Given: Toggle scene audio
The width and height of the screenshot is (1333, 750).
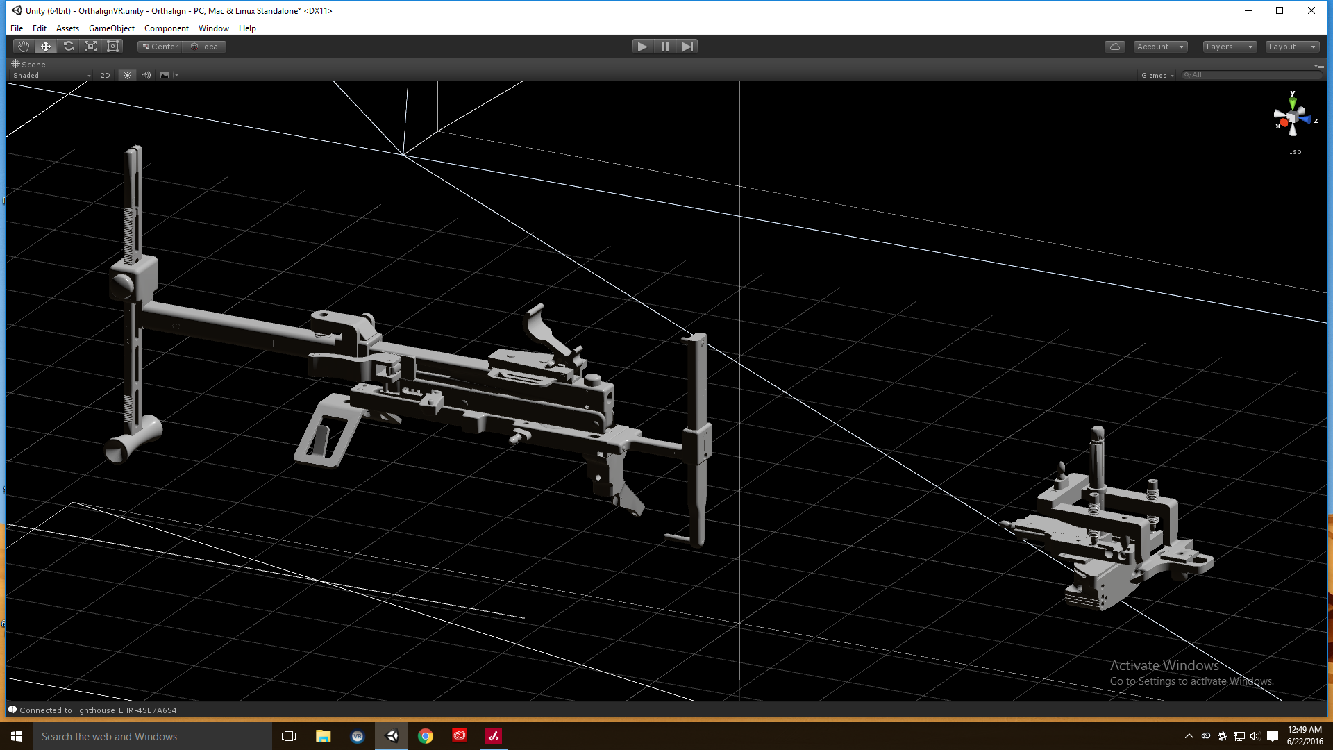Looking at the screenshot, I should [x=146, y=75].
